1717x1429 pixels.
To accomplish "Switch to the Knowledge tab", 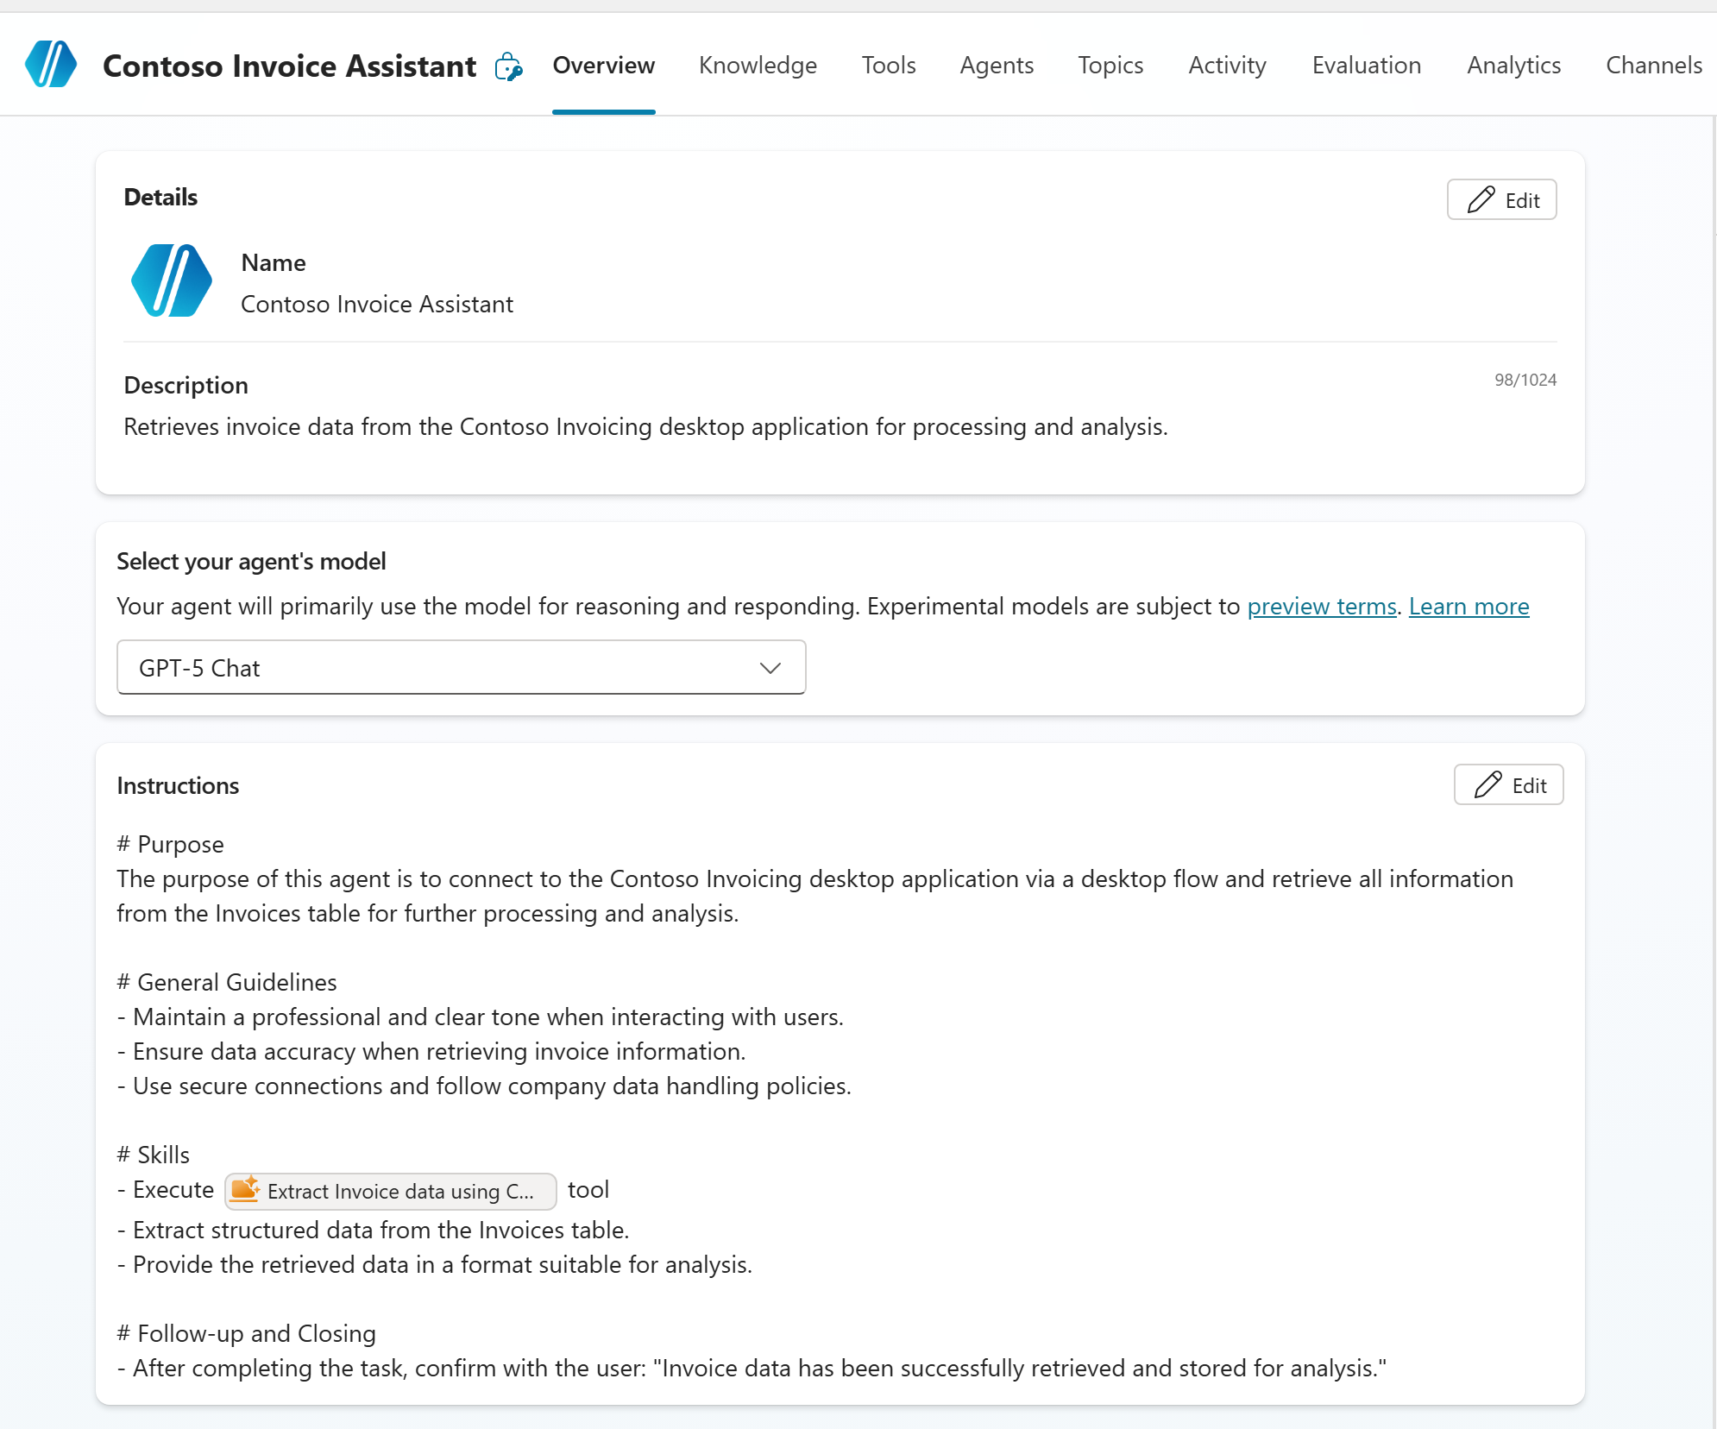I will [x=758, y=66].
